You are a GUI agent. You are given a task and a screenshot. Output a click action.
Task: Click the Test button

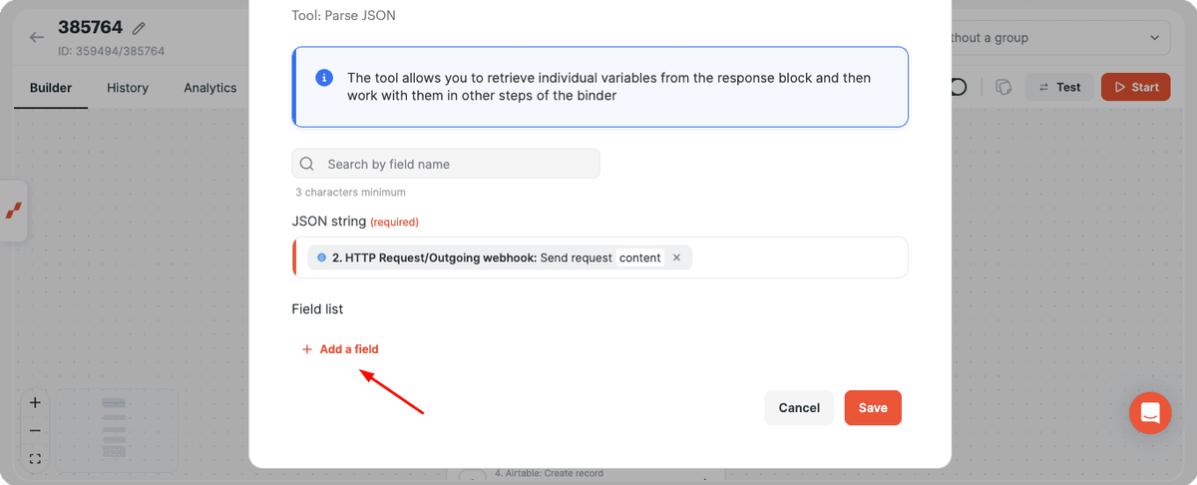(1059, 87)
